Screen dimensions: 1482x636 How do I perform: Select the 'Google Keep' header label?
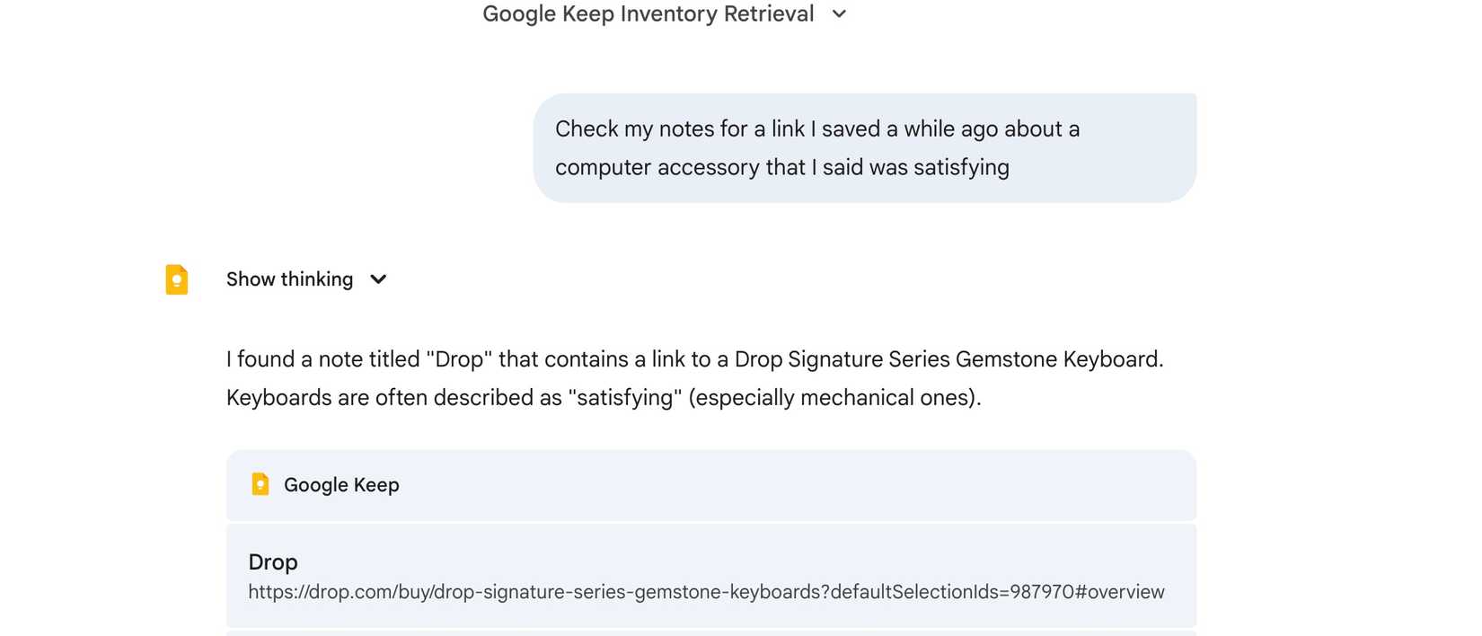[x=342, y=484]
